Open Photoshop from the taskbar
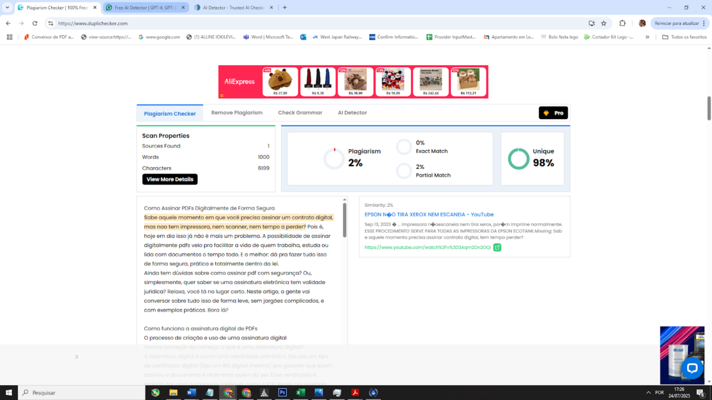Image resolution: width=712 pixels, height=400 pixels. [x=282, y=392]
